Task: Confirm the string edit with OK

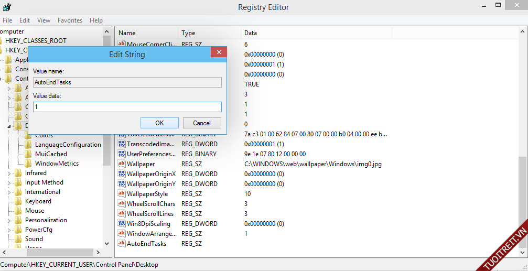Action: 159,123
